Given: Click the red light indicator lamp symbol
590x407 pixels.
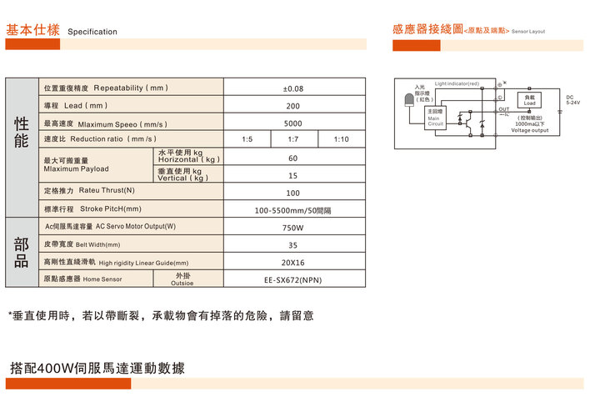Looking at the screenshot, I should click(x=409, y=100).
